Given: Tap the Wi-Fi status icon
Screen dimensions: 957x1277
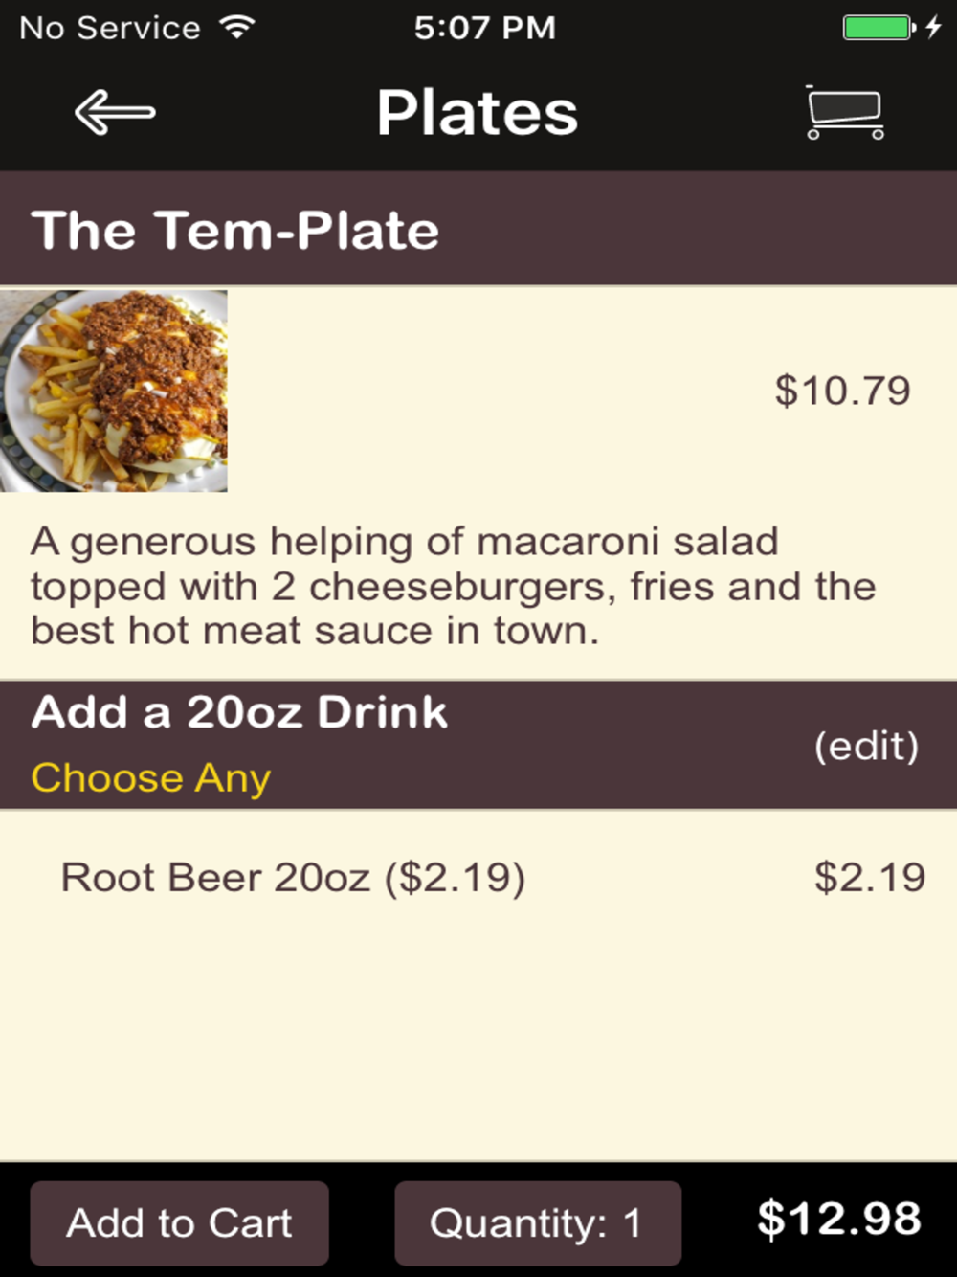Looking at the screenshot, I should coord(236,27).
